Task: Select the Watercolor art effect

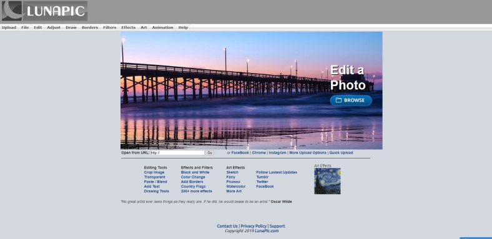Action: (236, 187)
